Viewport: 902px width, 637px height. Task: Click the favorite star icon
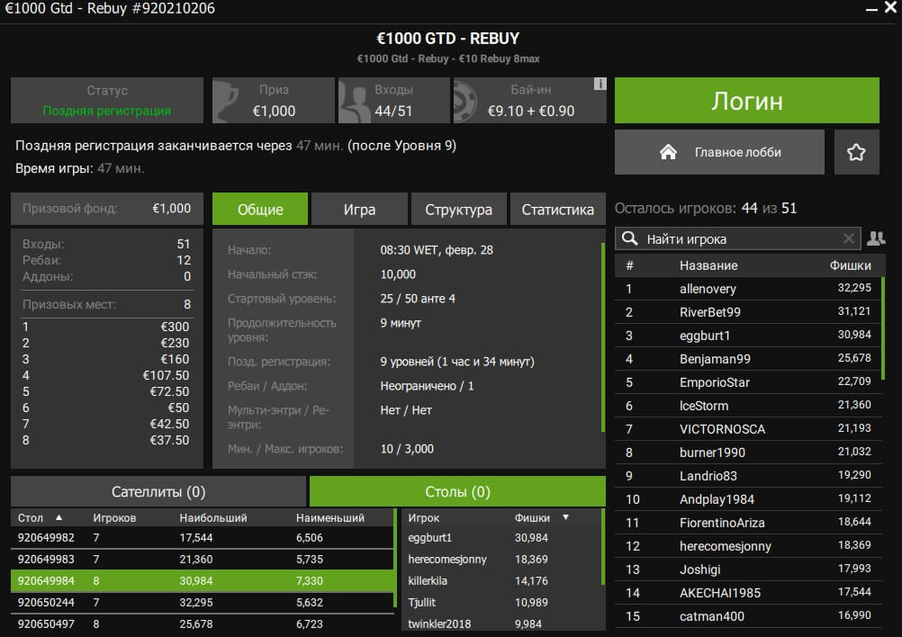coord(856,152)
